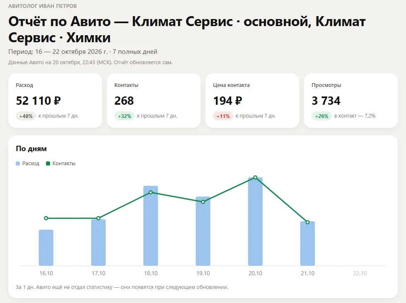The height and width of the screenshot is (303, 406).
Task: Click the blue Расход legend swatch
Action: [x=18, y=164]
